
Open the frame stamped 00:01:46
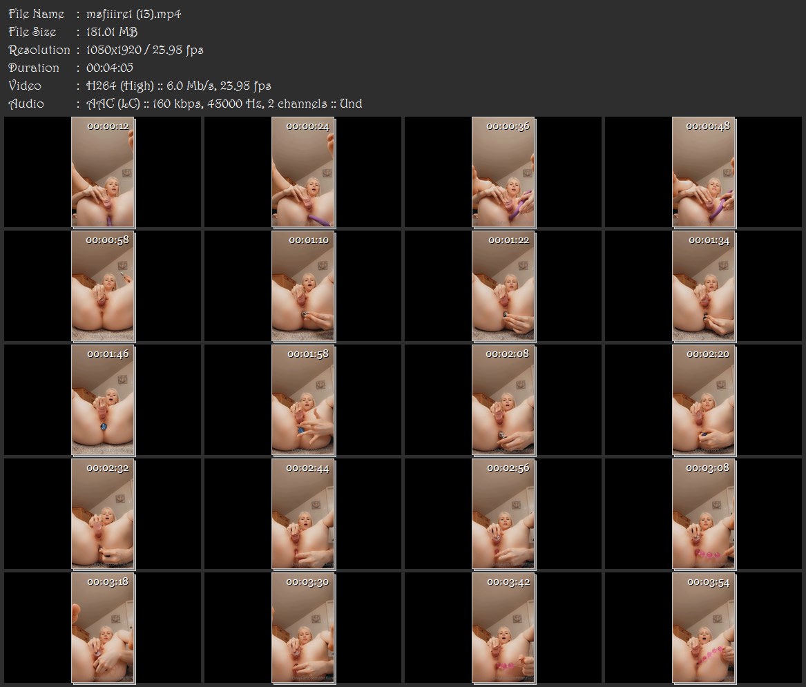[x=103, y=400]
